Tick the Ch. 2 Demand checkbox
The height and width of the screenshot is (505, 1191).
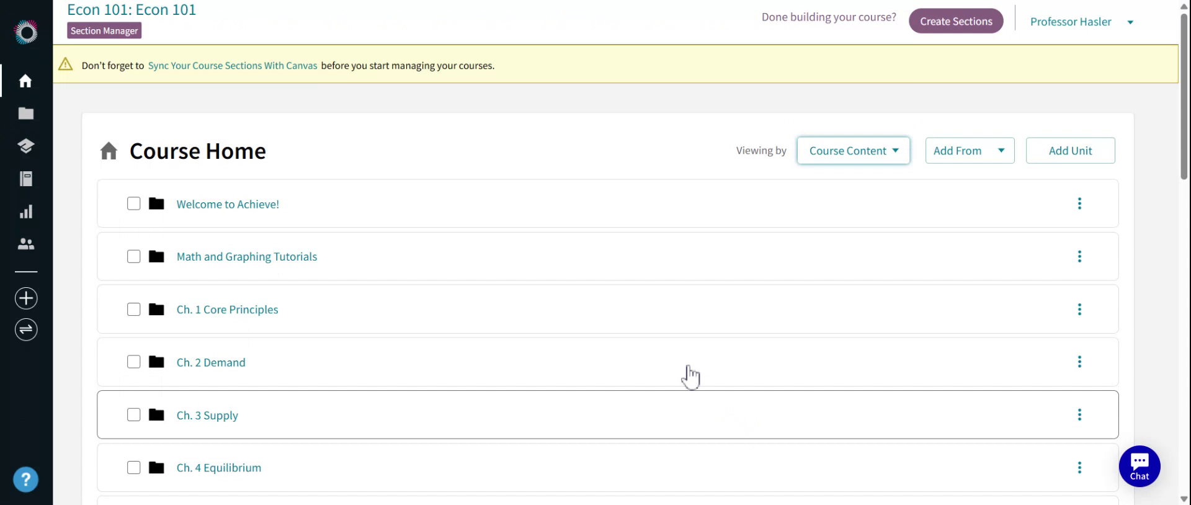[x=134, y=362]
